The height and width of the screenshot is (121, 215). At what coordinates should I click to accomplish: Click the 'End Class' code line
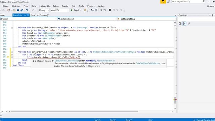18,66
